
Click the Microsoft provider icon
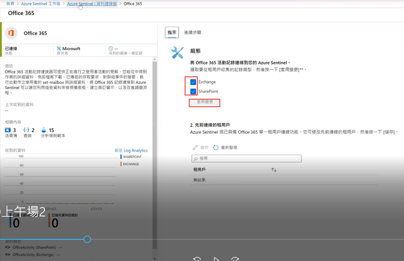pyautogui.click(x=59, y=49)
